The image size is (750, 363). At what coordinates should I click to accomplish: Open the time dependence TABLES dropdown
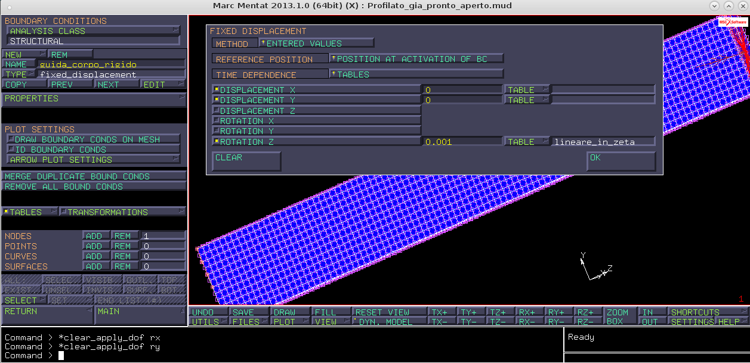pos(417,75)
